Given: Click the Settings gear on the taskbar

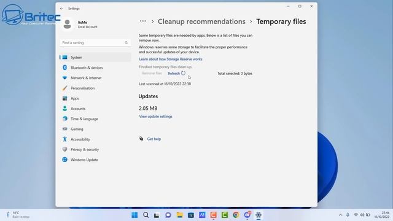Looking at the screenshot, I should 259,215.
